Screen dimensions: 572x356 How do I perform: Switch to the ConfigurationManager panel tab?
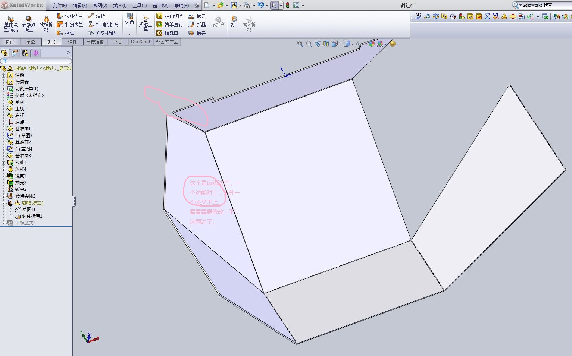pyautogui.click(x=25, y=53)
